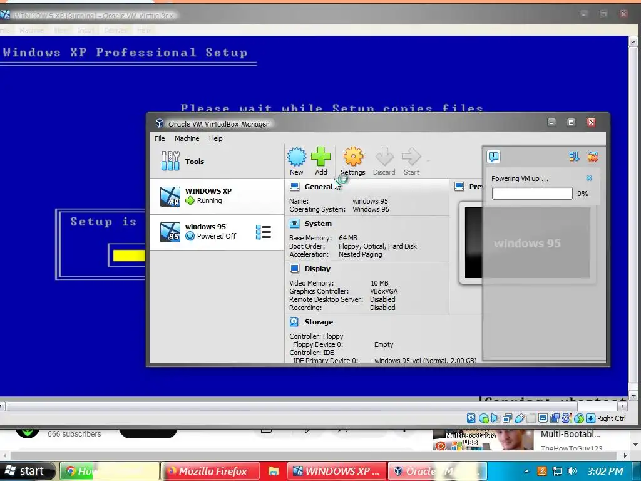
Task: Click the Preview section icon
Action: [459, 187]
